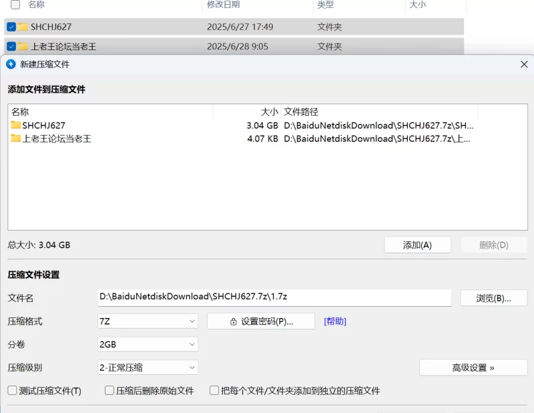The width and height of the screenshot is (534, 413).
Task: Click path cell ending in 7z\上...
Action: [x=377, y=138]
